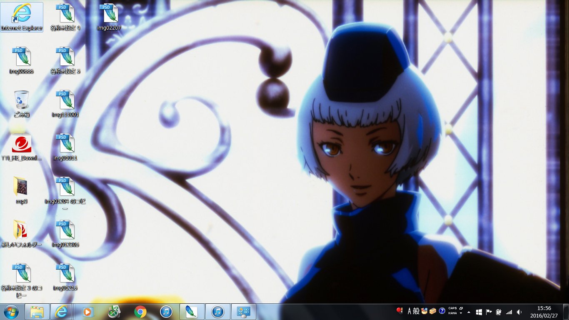Open the Internet Explorer desktop shortcut
Image resolution: width=569 pixels, height=320 pixels.
tap(22, 15)
